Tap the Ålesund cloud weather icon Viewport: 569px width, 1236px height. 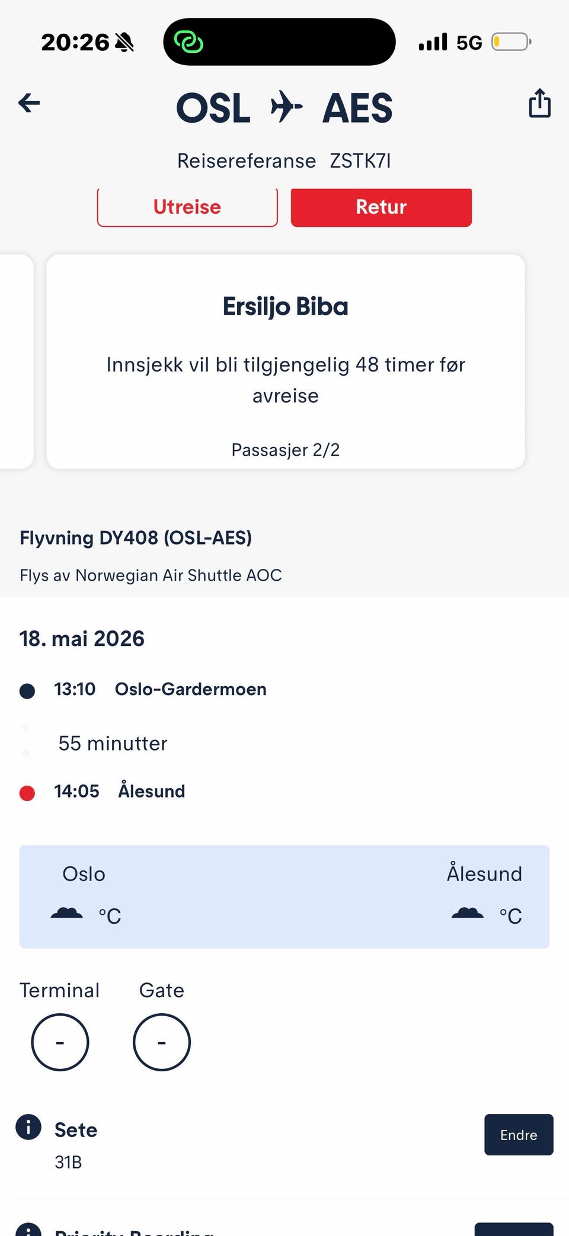click(468, 913)
